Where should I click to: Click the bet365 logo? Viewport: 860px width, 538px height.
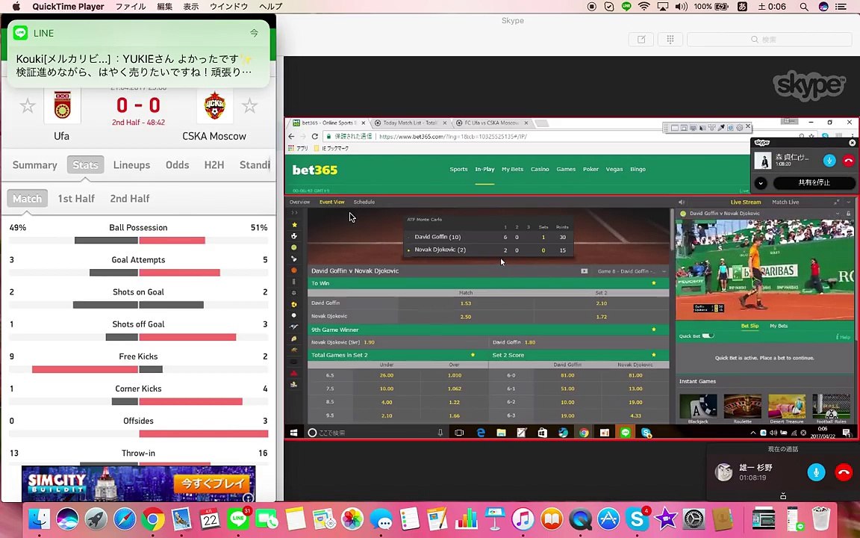(x=315, y=170)
